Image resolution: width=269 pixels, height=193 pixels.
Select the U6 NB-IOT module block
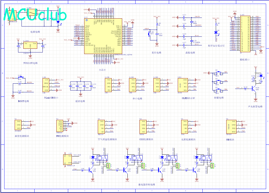point(232,127)
